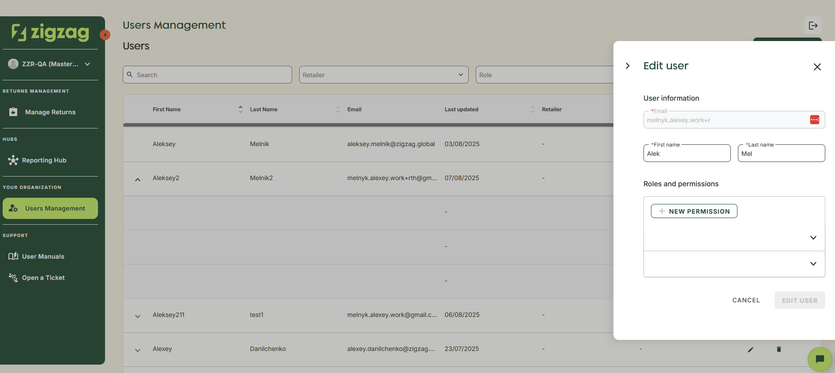Expand the ZZR-QA account switcher
Screen dimensions: 835x373
pyautogui.click(x=87, y=64)
